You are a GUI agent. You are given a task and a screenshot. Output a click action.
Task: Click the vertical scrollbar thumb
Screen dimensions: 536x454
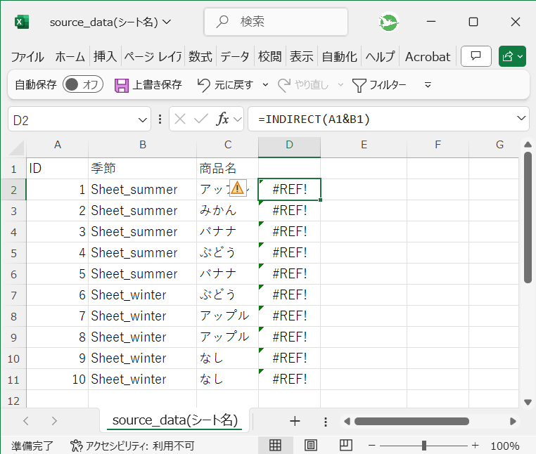click(528, 217)
